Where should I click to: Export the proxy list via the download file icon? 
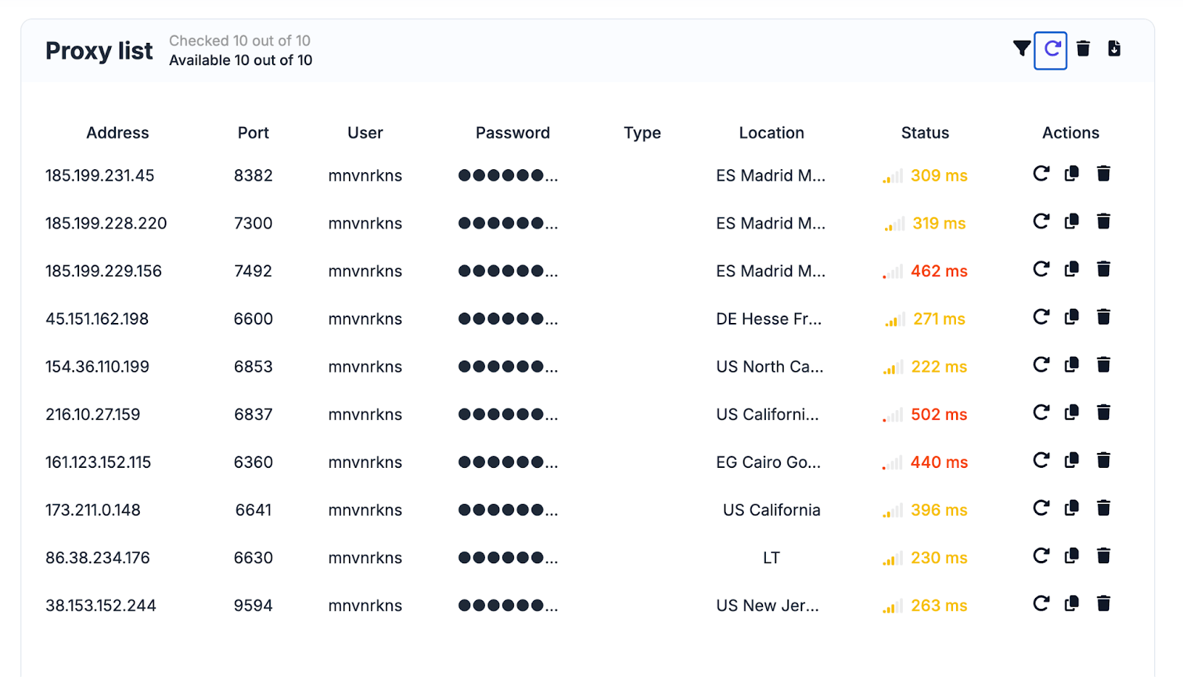(1114, 49)
